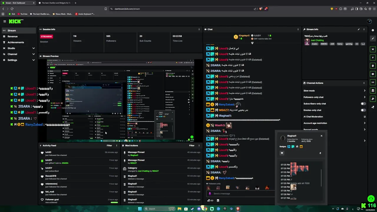
Task: Click the Kick logo in the header
Action: [16, 21]
